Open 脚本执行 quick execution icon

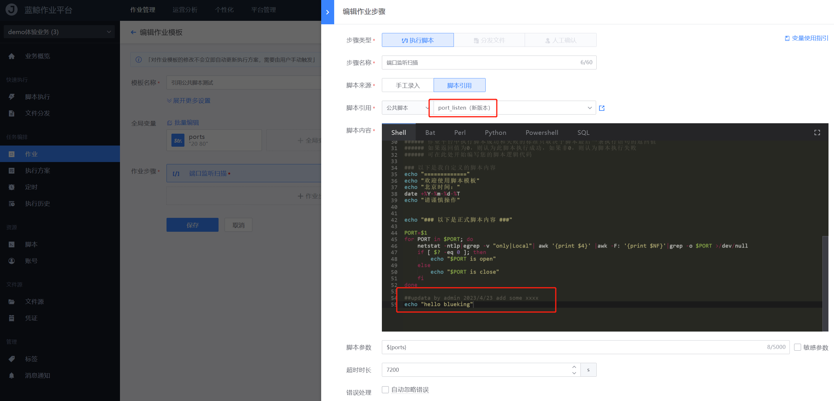pyautogui.click(x=12, y=97)
